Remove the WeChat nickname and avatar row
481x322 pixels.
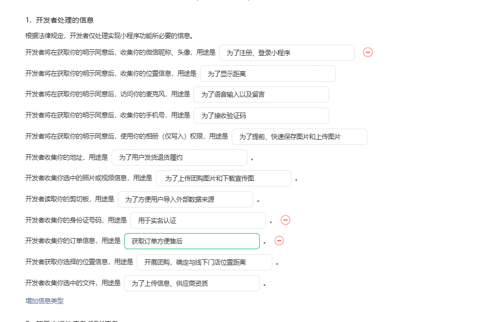pos(368,52)
